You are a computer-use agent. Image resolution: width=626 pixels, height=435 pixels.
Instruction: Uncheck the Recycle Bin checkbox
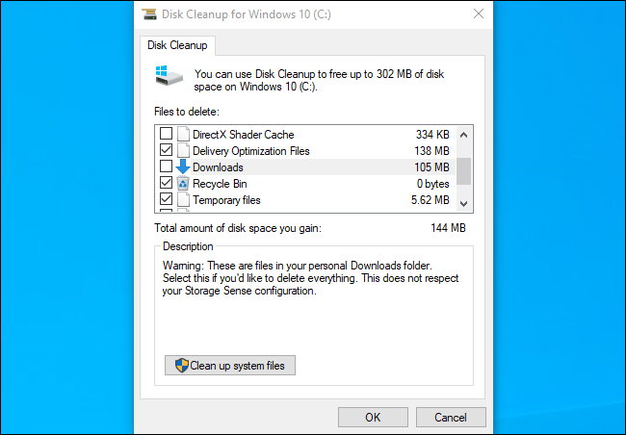(x=166, y=183)
